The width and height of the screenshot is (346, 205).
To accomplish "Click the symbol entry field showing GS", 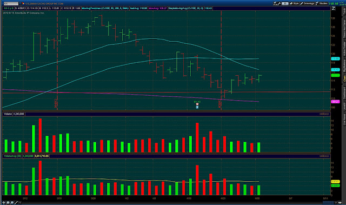I will (11, 4).
